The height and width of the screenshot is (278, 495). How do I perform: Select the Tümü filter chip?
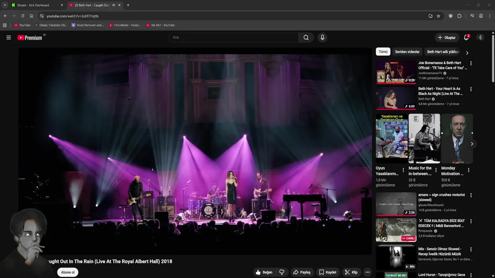tap(383, 52)
